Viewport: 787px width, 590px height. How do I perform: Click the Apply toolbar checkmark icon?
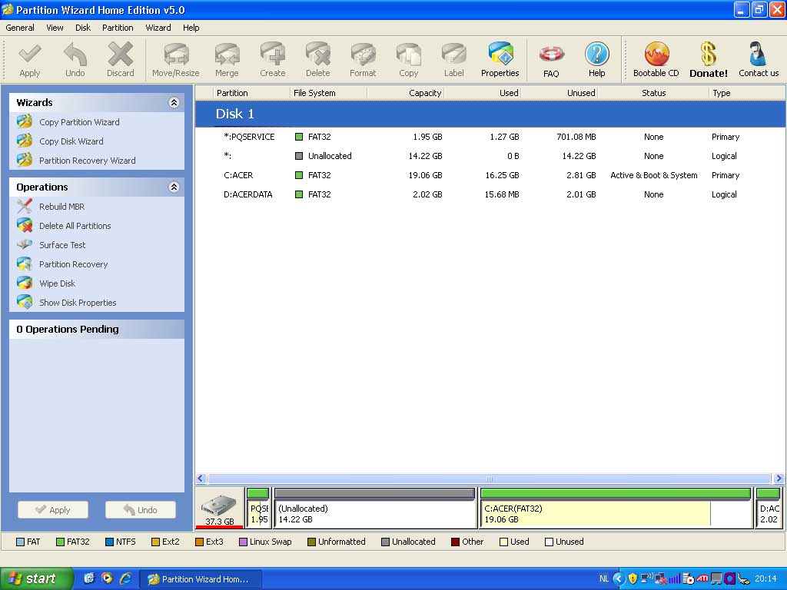click(x=30, y=55)
